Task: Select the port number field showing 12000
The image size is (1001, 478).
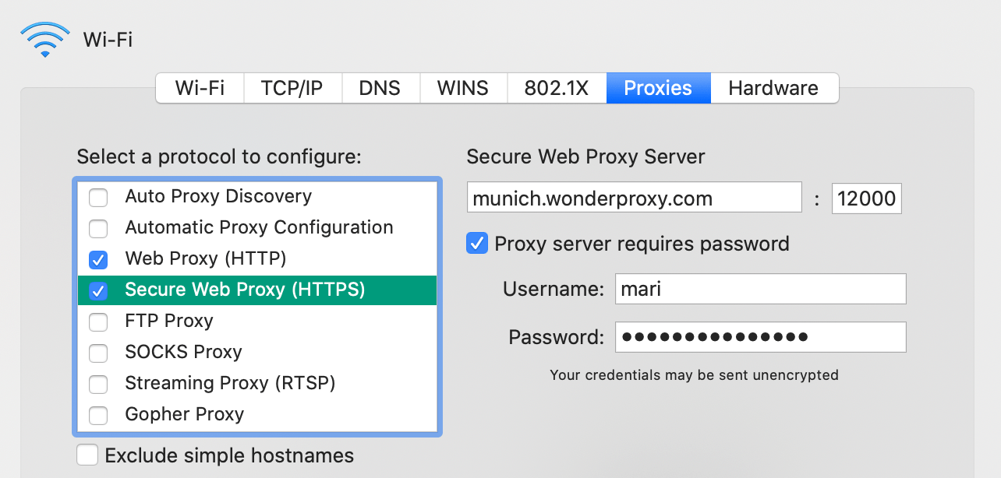Action: [x=866, y=198]
